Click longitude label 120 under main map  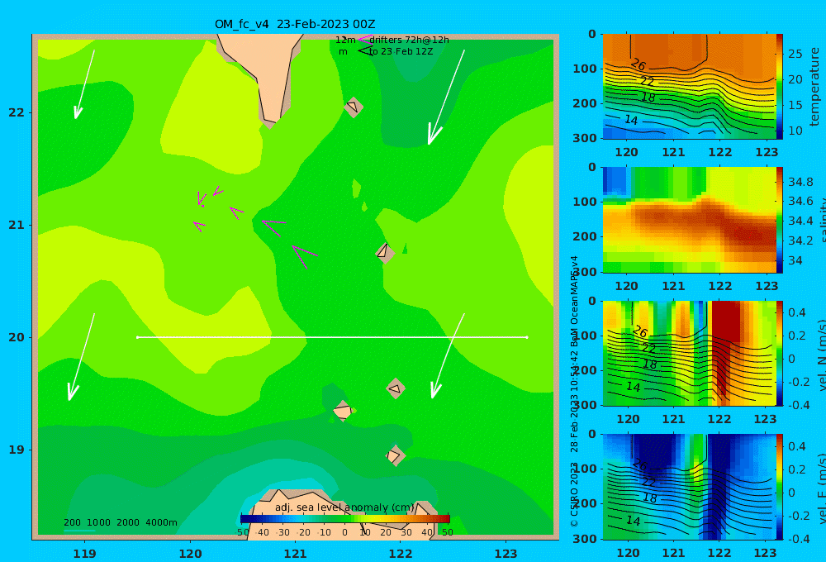(190, 554)
